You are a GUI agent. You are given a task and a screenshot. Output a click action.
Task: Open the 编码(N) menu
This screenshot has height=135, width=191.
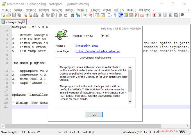[57, 10]
